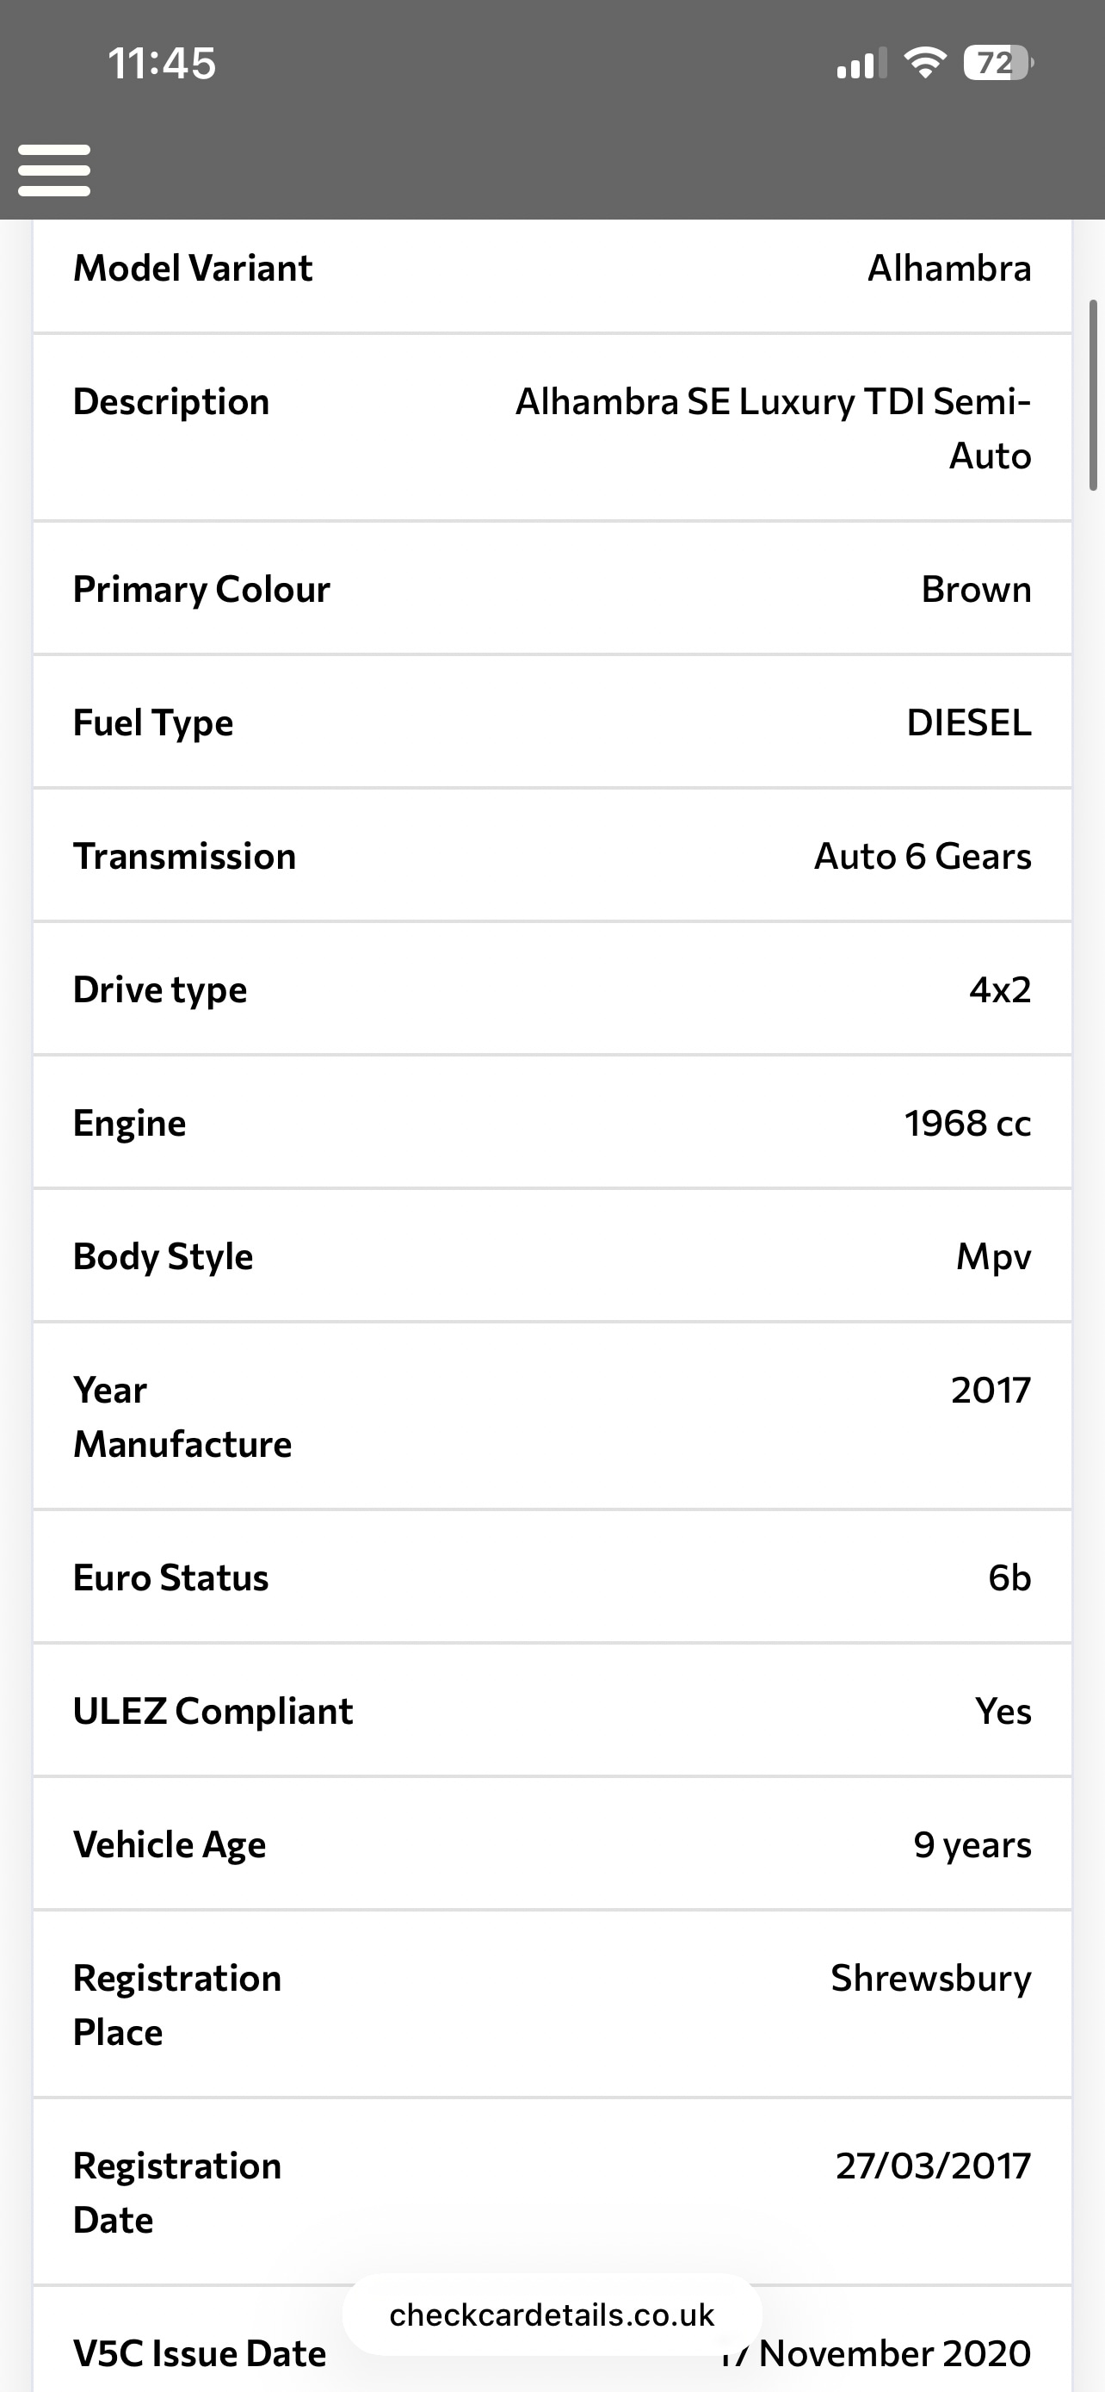Viewport: 1105px width, 2392px height.
Task: Tap the cellular signal bars icon
Action: [x=861, y=64]
